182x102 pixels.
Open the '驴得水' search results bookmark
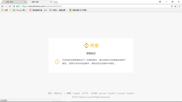[58, 10]
